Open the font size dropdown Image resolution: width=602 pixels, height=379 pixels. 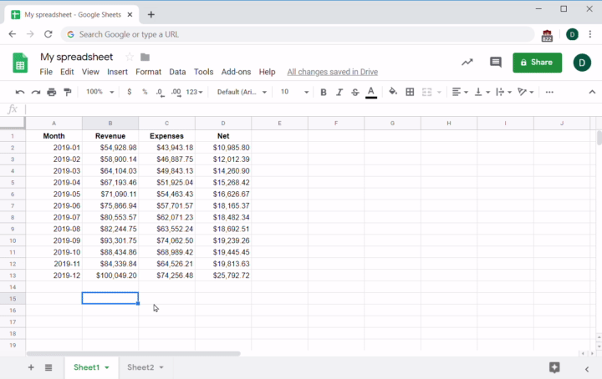point(294,92)
